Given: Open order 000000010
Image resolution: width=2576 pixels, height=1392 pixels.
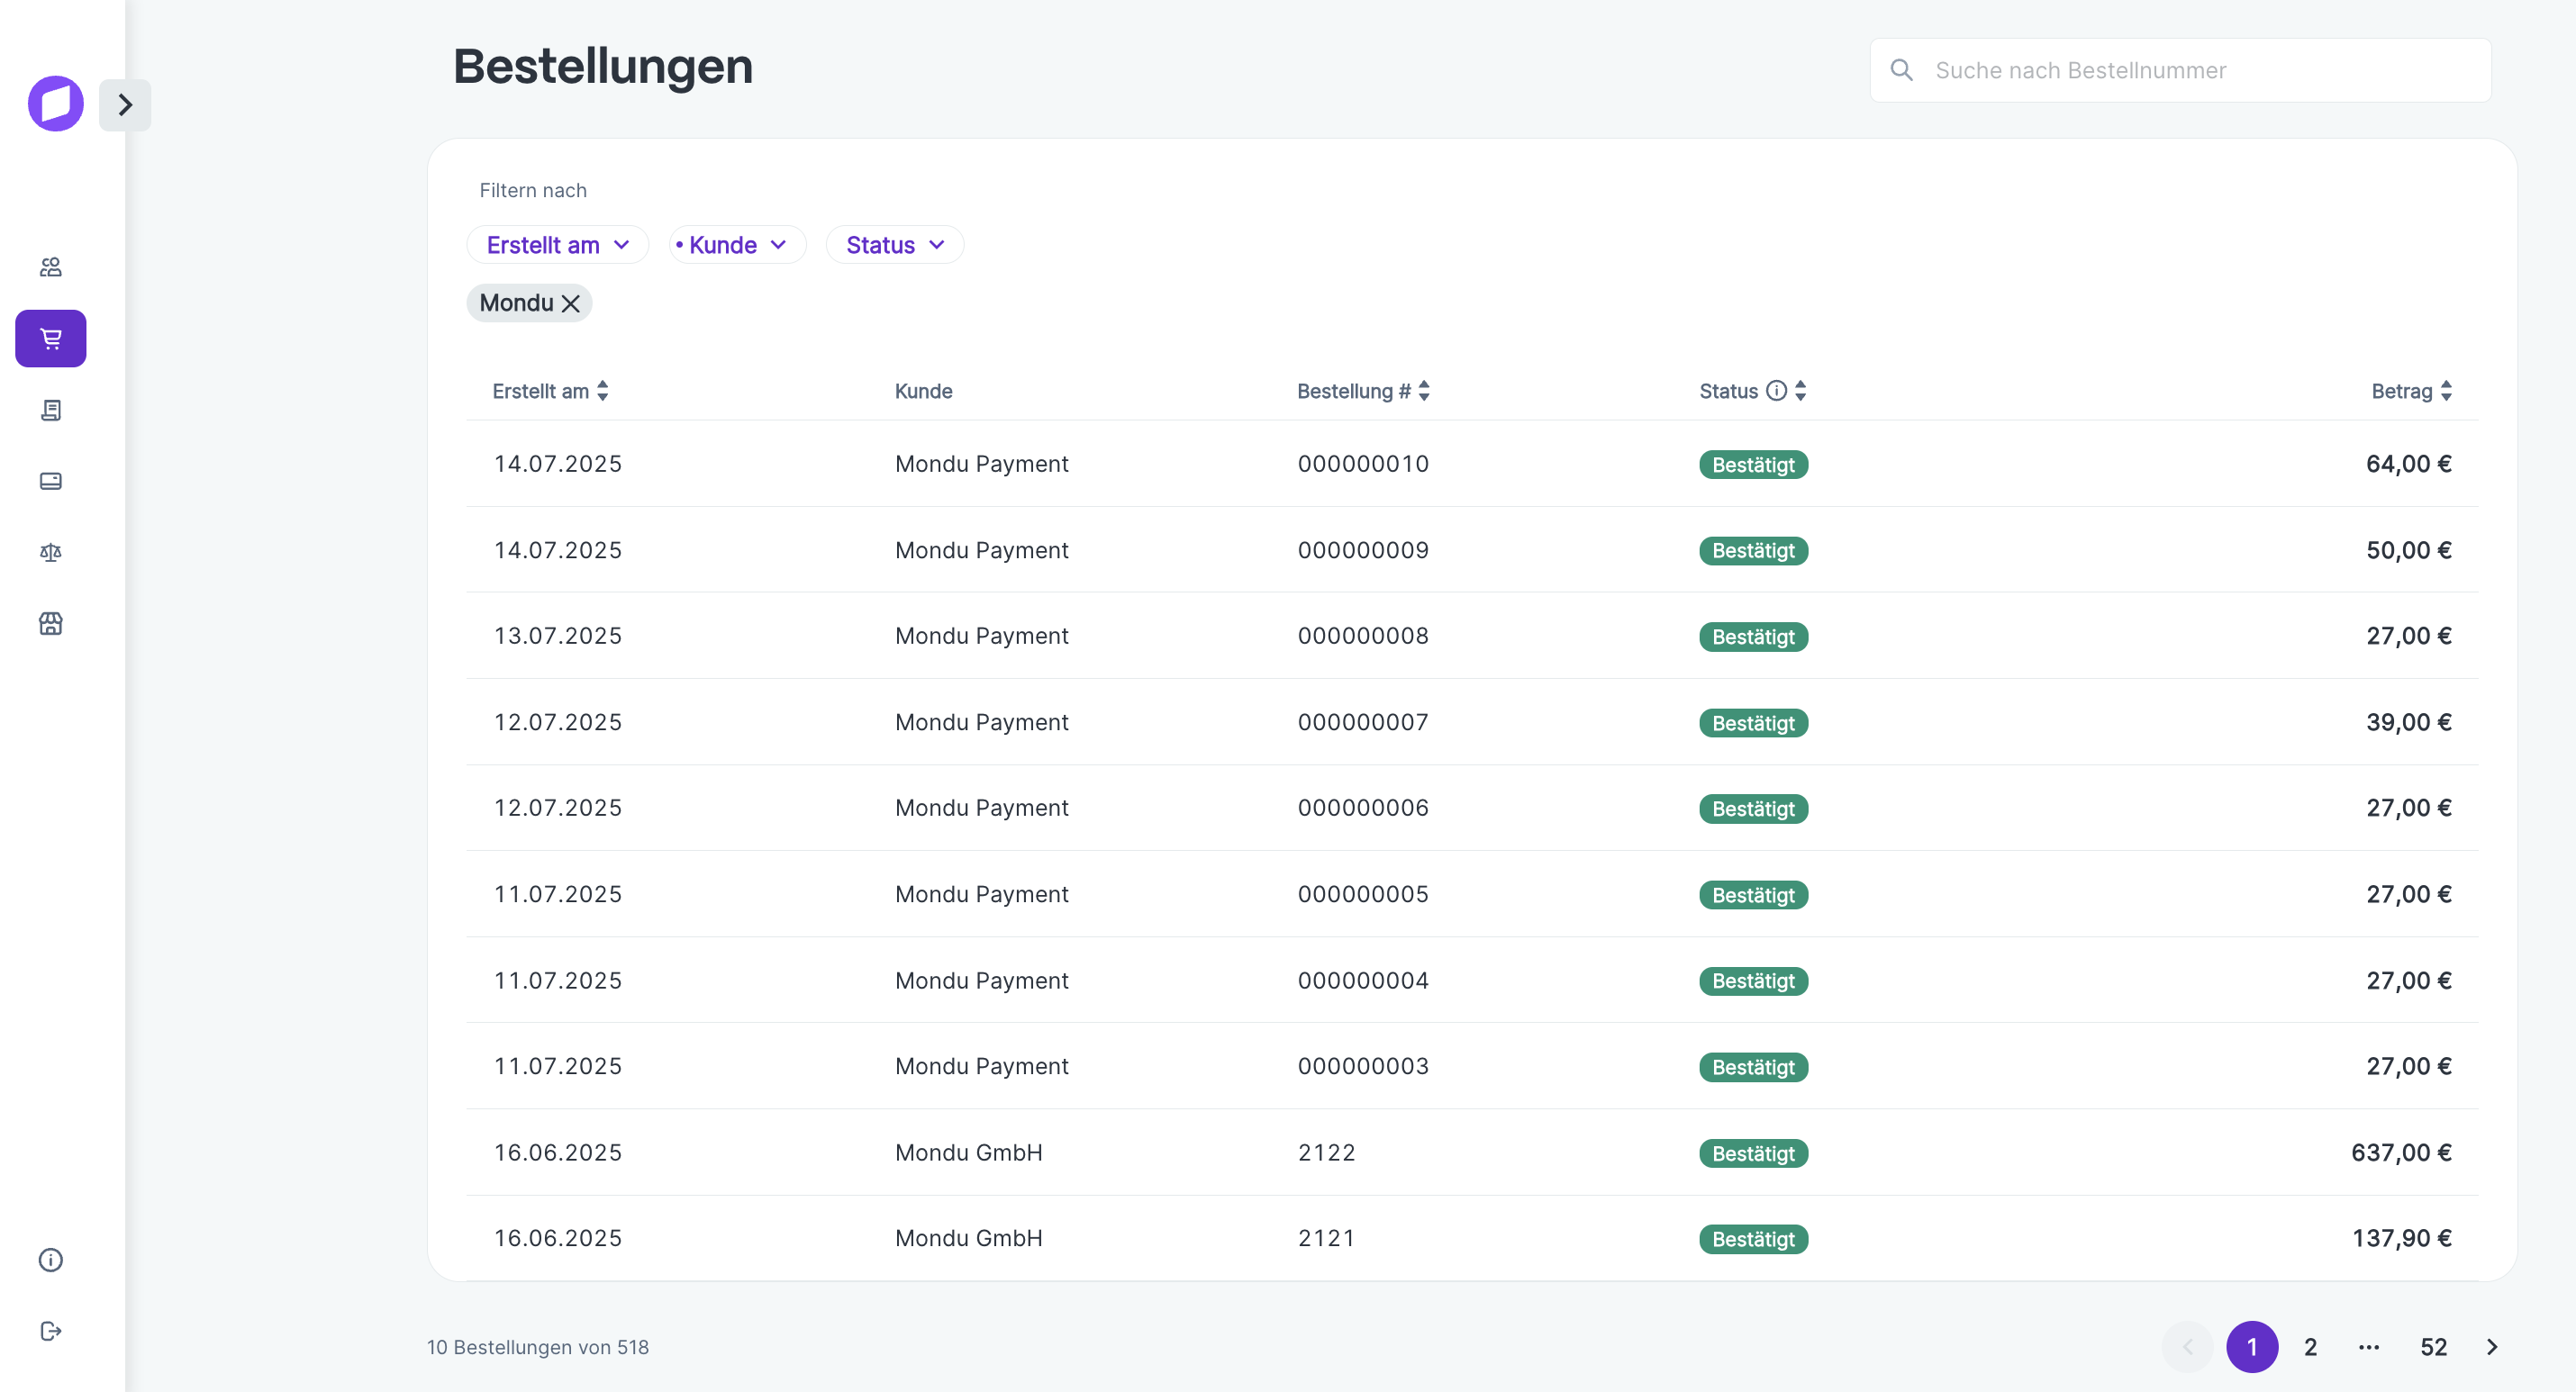Looking at the screenshot, I should (x=1472, y=464).
